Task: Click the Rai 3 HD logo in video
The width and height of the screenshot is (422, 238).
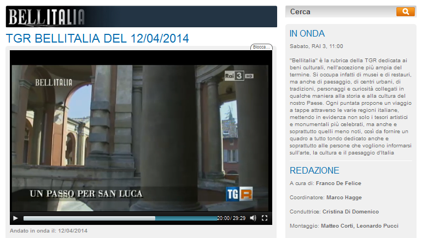Action: coord(239,76)
